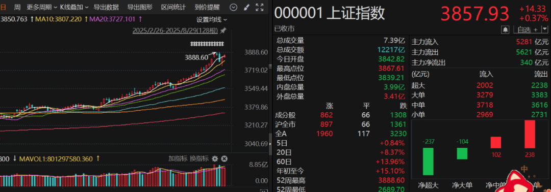Viewport: 551px width, 192px height.
Task: Open the circled chevron more-options icon
Action: (233, 7)
